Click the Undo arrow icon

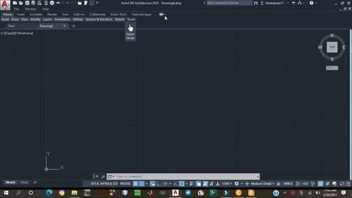click(58, 3)
